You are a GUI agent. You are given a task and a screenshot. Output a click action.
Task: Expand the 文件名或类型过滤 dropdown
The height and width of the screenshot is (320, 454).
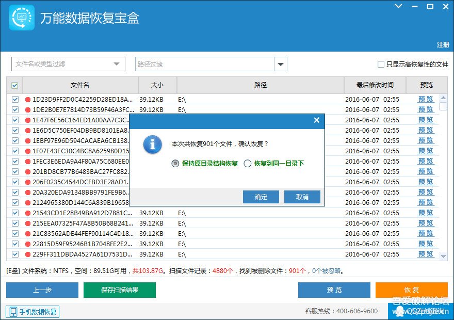coord(116,64)
